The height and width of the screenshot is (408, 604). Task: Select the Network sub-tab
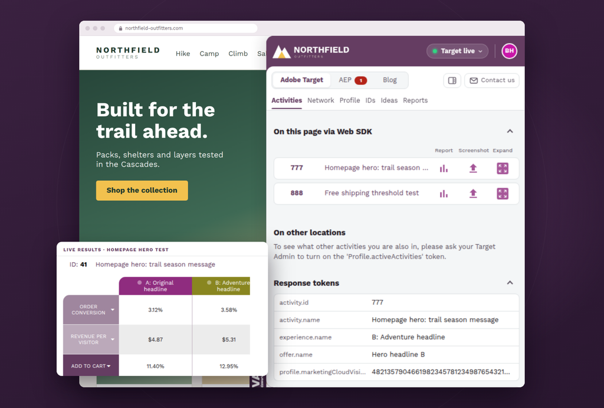coord(320,100)
